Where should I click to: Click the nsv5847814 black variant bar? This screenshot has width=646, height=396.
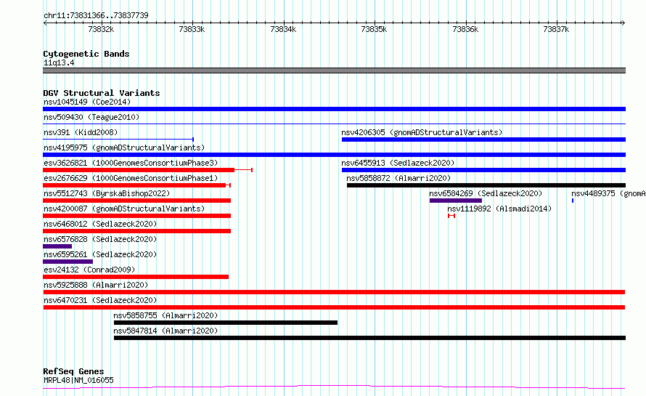coord(370,338)
